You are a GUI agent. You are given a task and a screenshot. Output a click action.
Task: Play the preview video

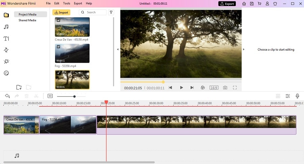click(x=181, y=88)
